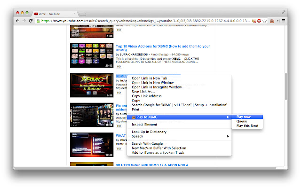Select Print… in context menu

(137, 110)
